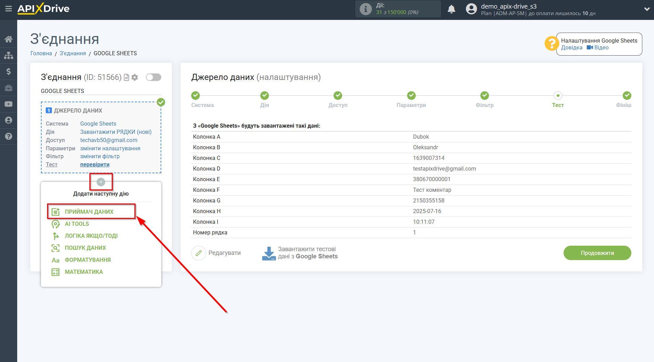This screenshot has width=654, height=362.
Task: Click the testapixdrive@gmail.com value
Action: coord(444,169)
